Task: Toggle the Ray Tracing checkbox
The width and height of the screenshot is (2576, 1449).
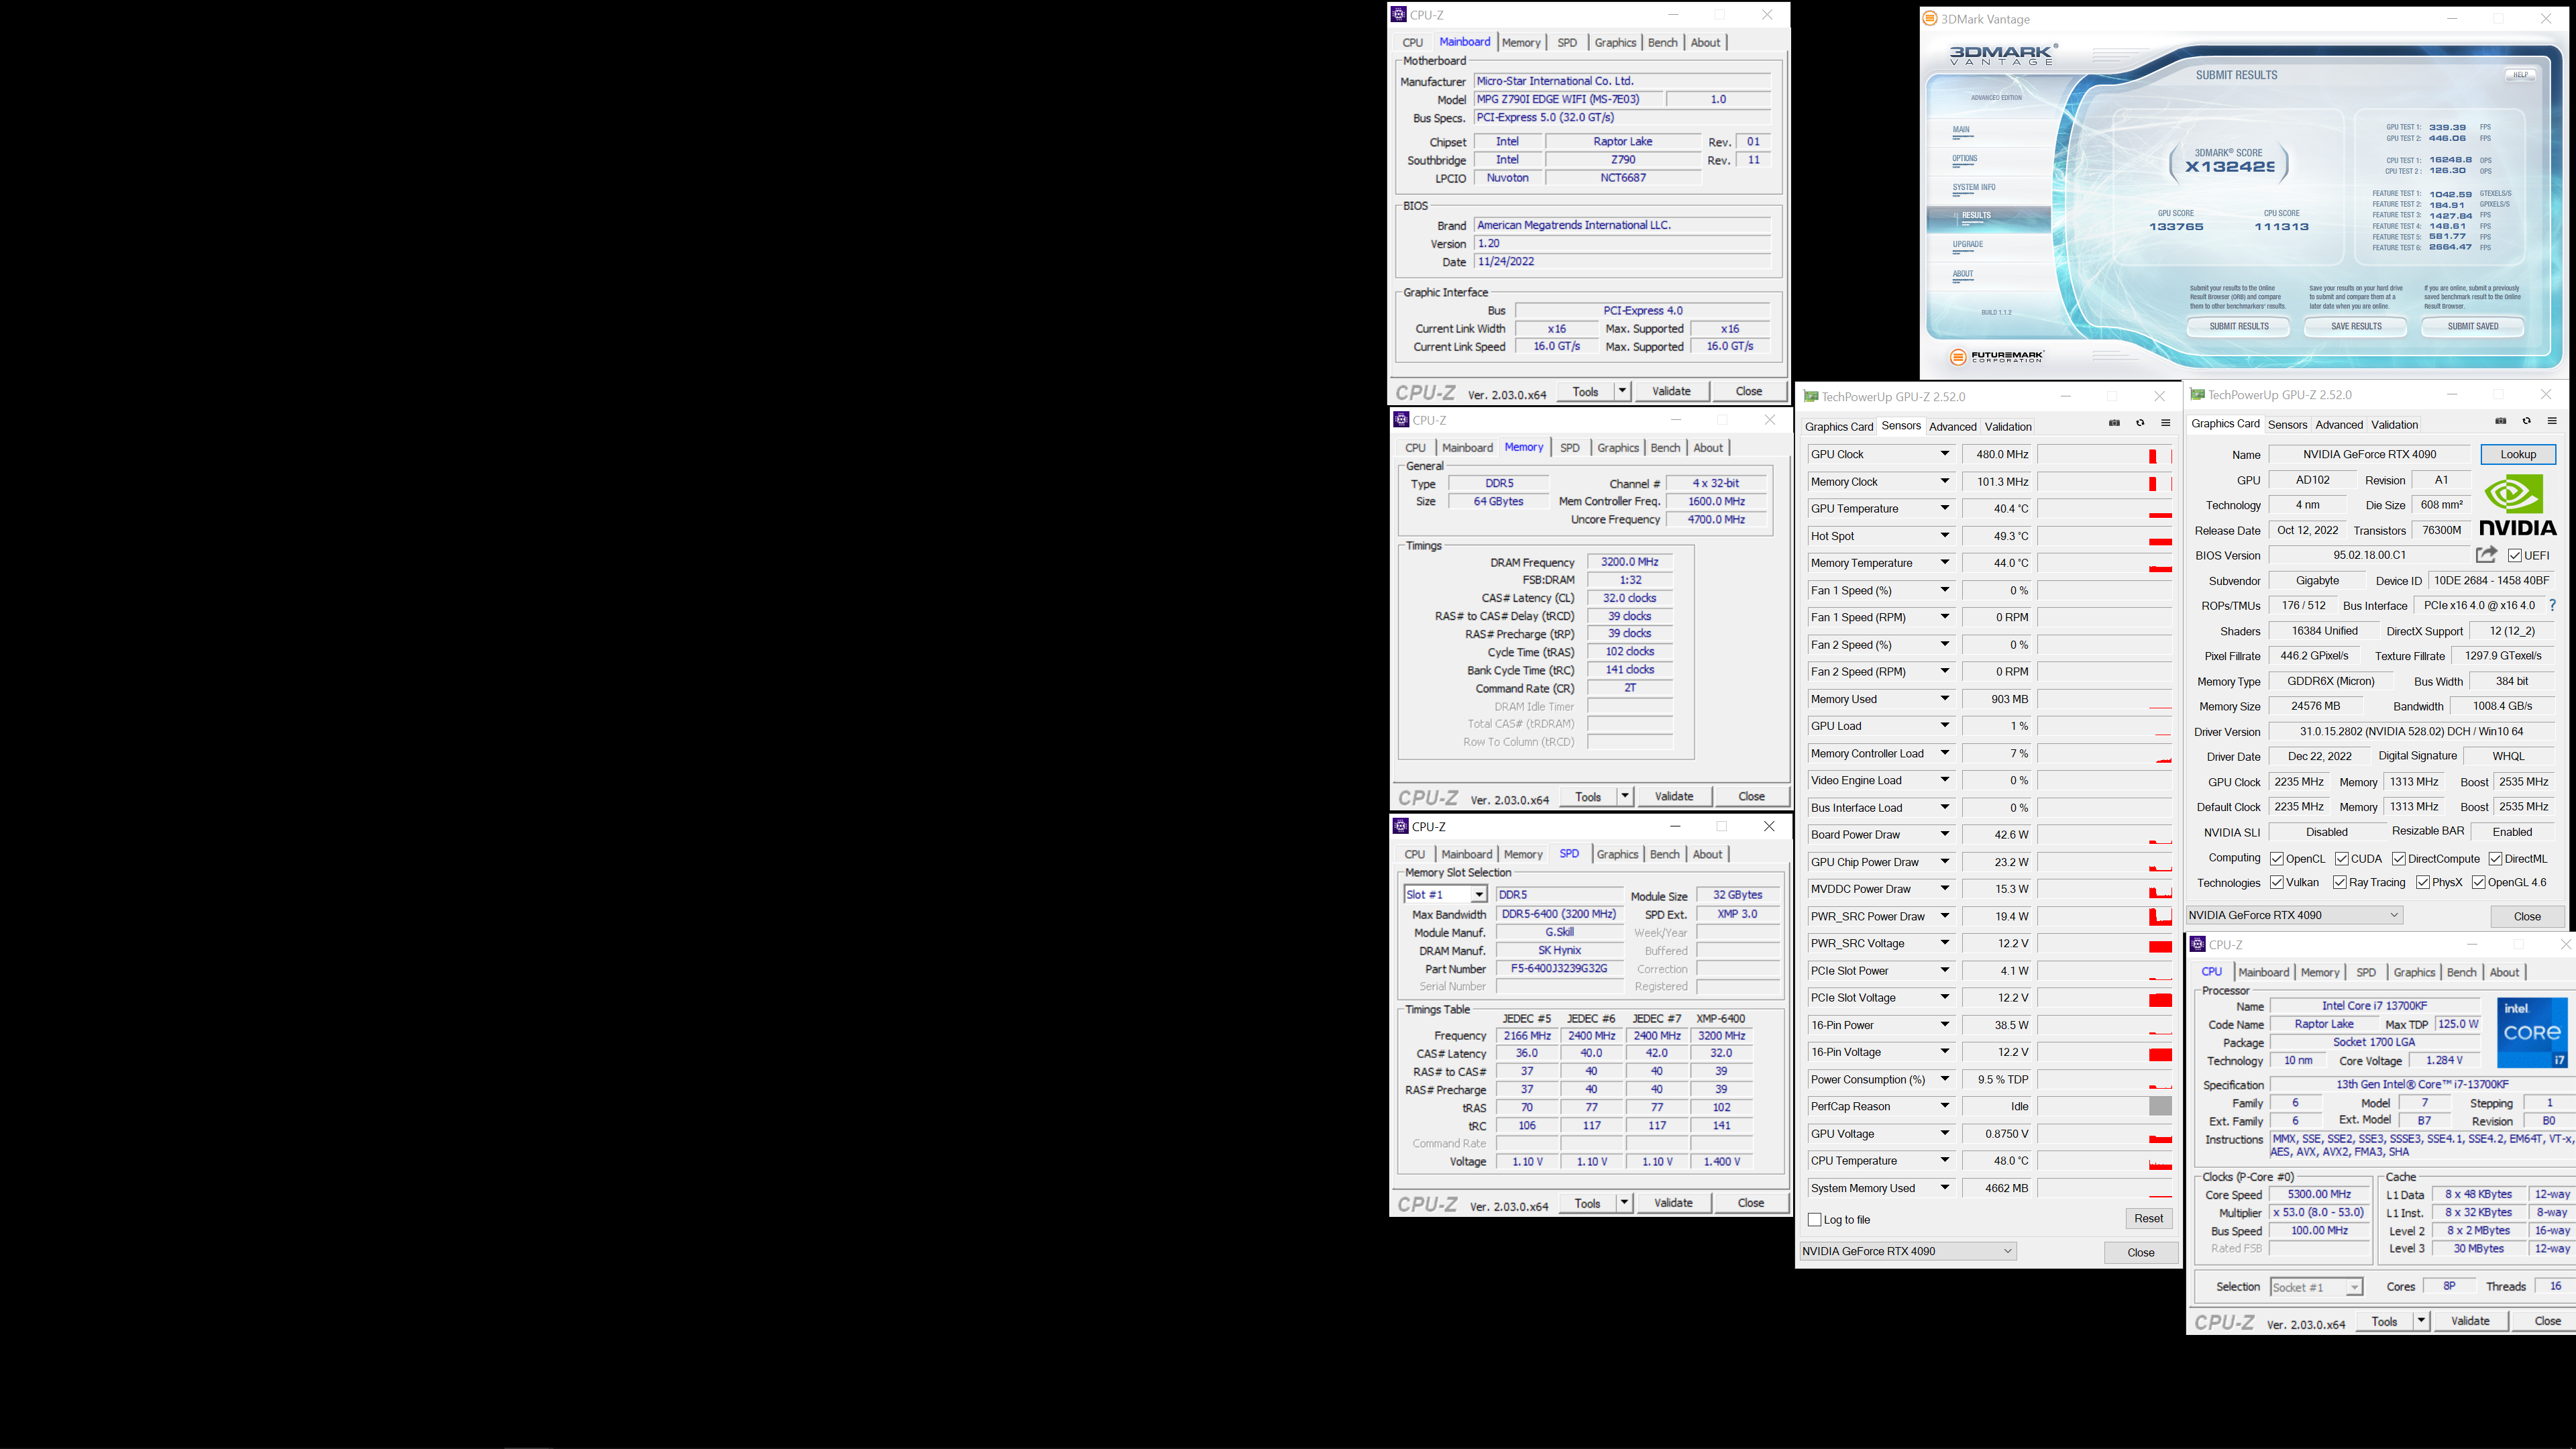Action: click(x=2339, y=882)
